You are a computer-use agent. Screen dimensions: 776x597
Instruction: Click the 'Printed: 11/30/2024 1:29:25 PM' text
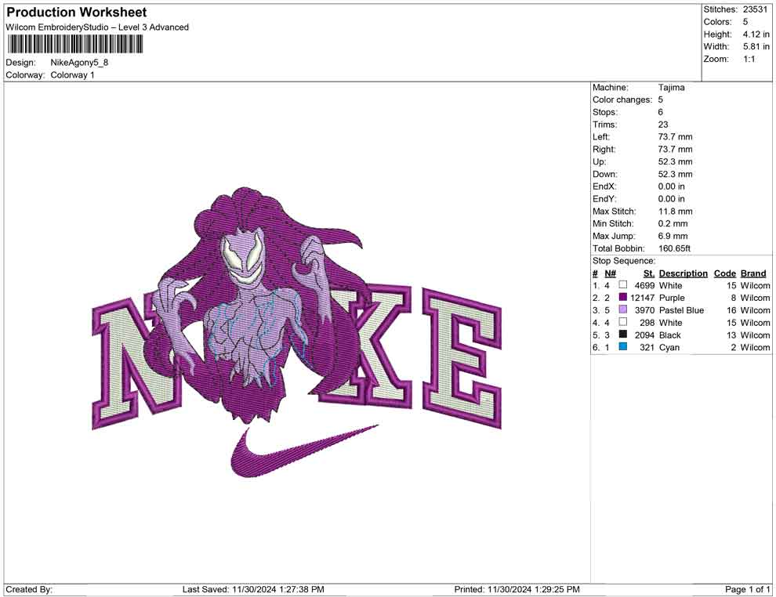(517, 589)
